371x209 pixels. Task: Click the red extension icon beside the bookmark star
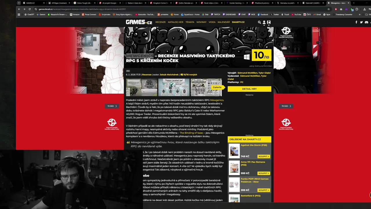tap(336, 9)
